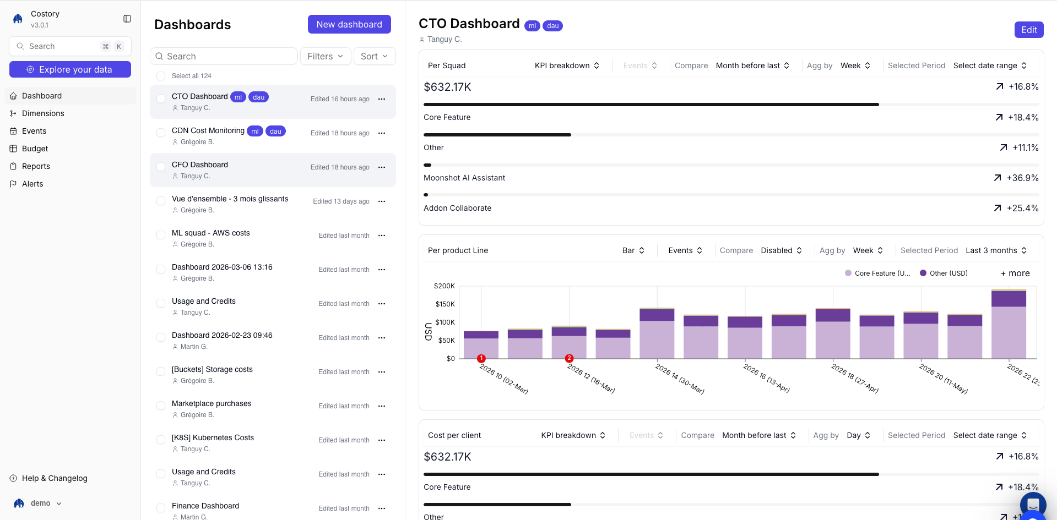
Task: Toggle Core Feature legend color swatch
Action: 848,273
